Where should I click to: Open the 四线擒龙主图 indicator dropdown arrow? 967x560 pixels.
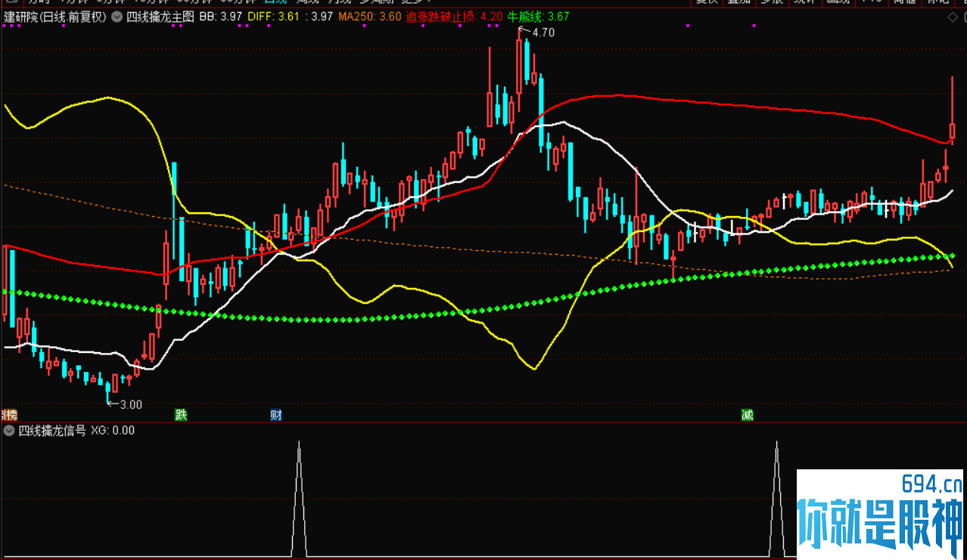(117, 17)
